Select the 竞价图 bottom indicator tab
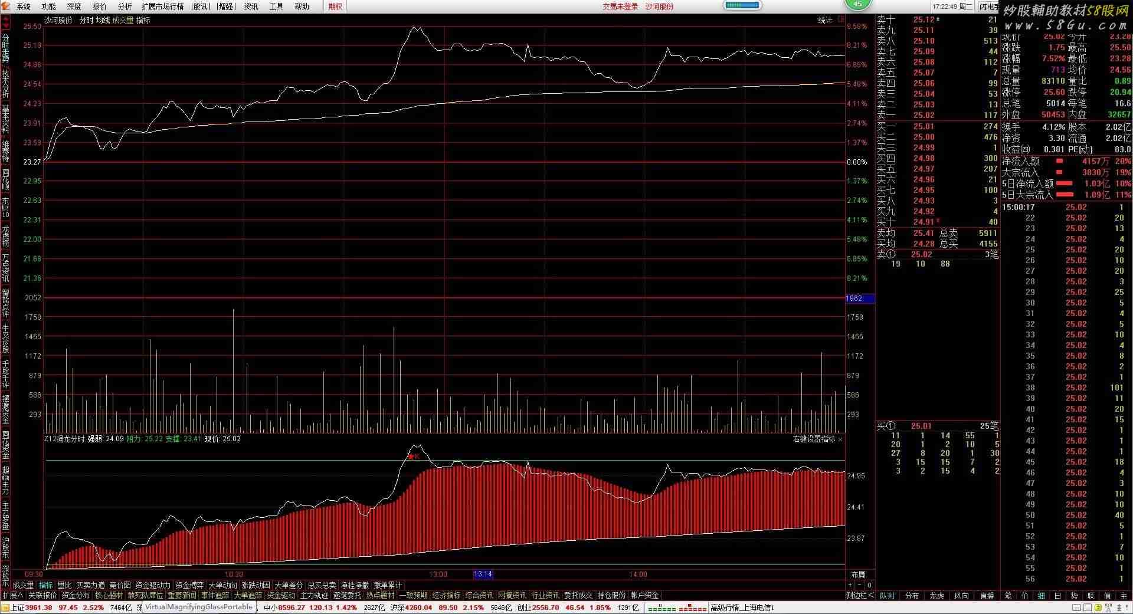Screen dimensions: 1133x614 tap(120, 585)
